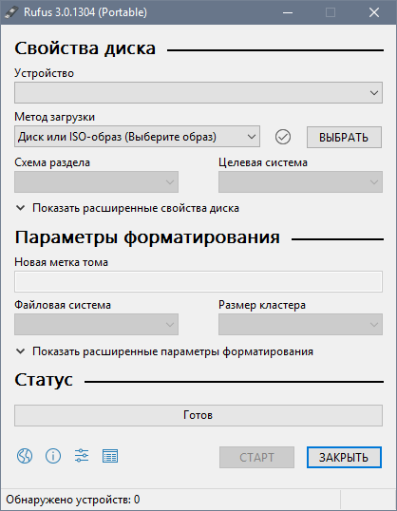Expand Показать расширенные свойства диска
Viewport: 397px width, 511px height.
click(127, 208)
